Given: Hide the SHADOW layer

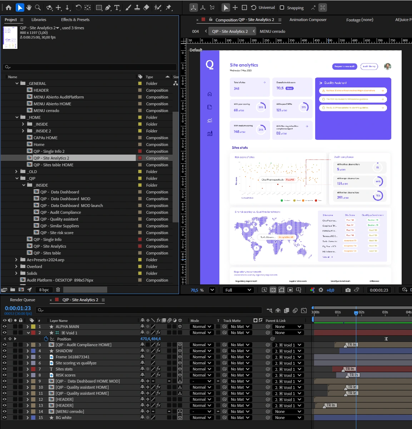Looking at the screenshot, I should click(x=5, y=351).
